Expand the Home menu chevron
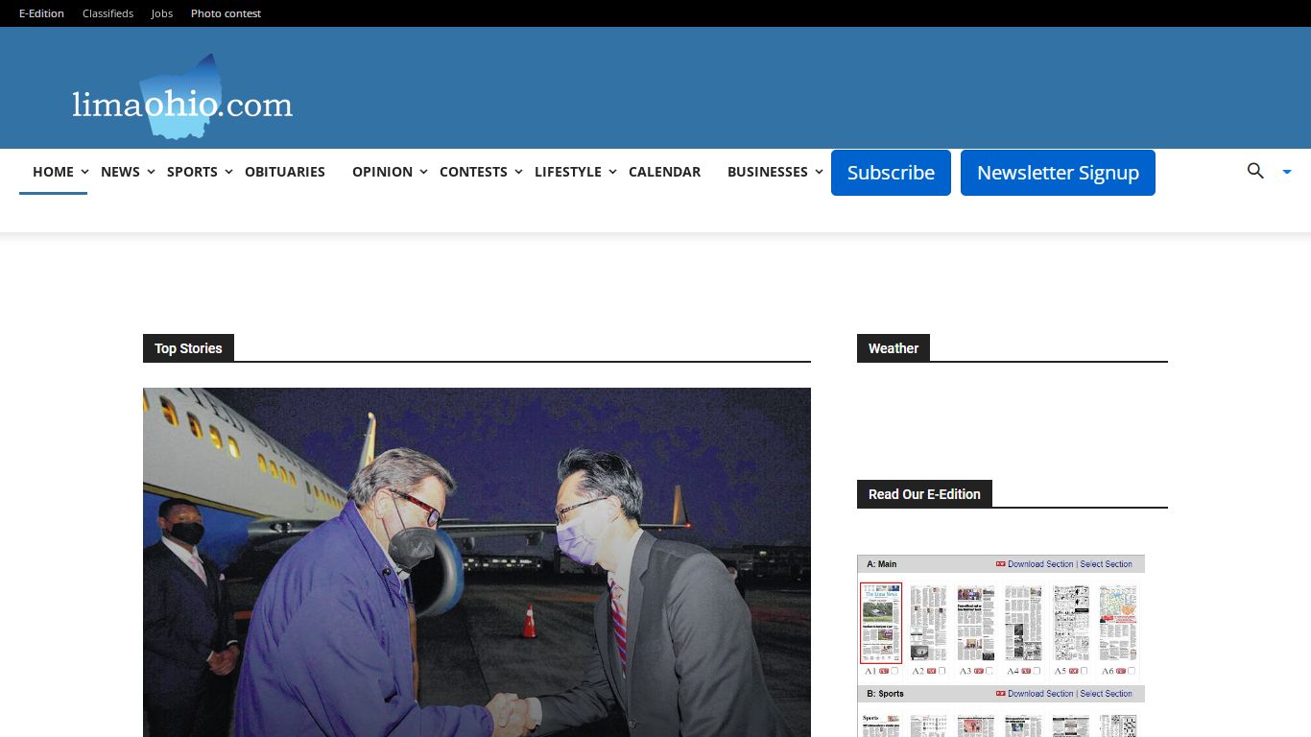This screenshot has height=737, width=1311. (84, 172)
